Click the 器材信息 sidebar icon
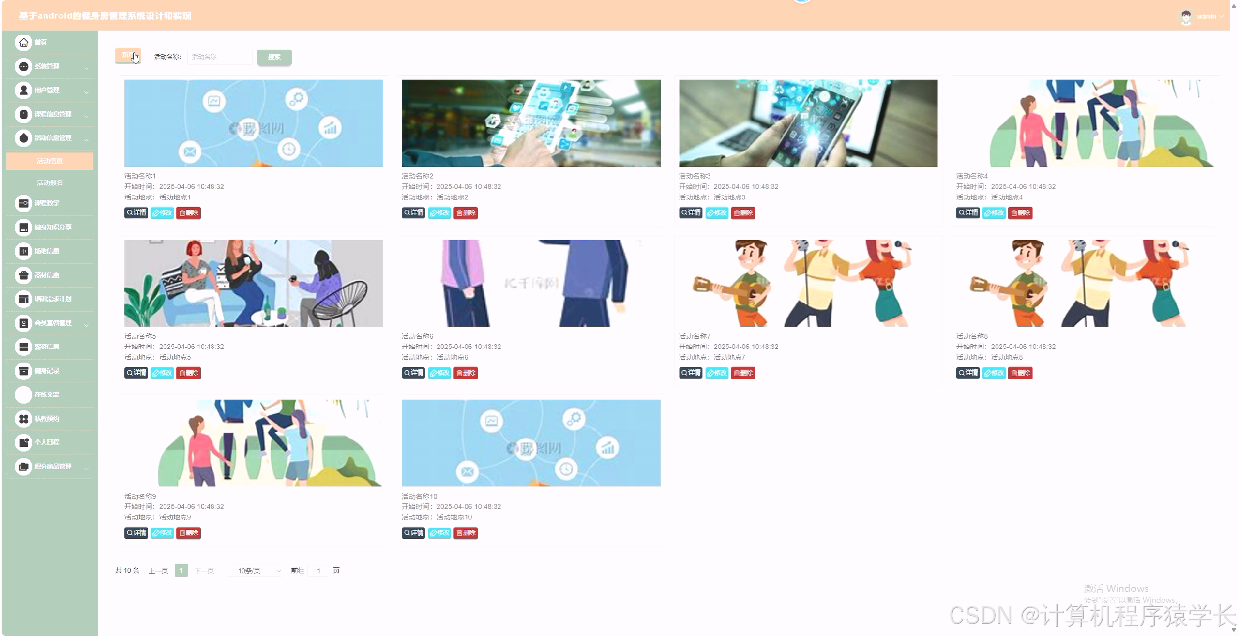The height and width of the screenshot is (636, 1239). coord(23,275)
